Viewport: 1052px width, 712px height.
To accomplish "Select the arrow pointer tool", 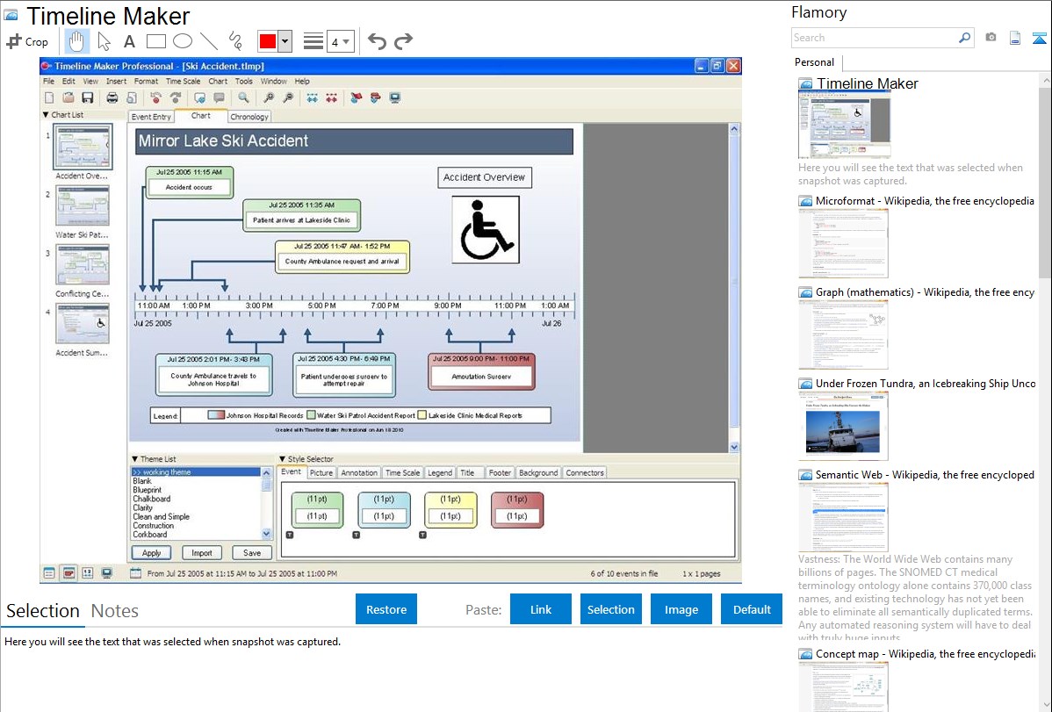I will (x=104, y=41).
